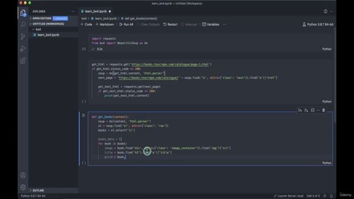Click Explorer more actions ellipsis
This screenshot has width=354, height=199.
(x=72, y=11)
